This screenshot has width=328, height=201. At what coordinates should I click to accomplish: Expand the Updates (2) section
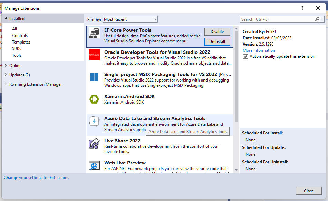click(x=19, y=75)
